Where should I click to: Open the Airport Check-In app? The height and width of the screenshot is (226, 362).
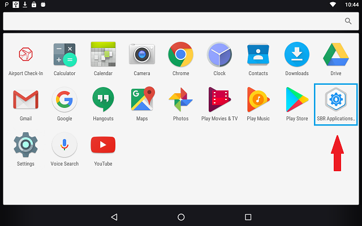25,55
